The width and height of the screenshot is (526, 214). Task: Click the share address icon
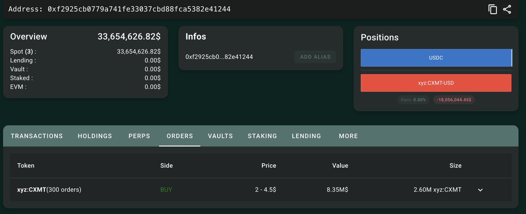507,9
